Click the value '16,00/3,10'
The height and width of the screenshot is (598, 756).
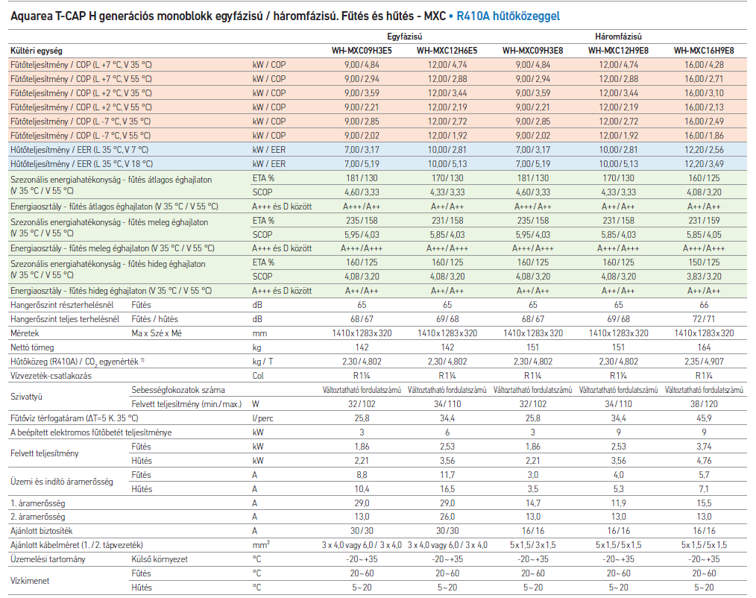704,93
